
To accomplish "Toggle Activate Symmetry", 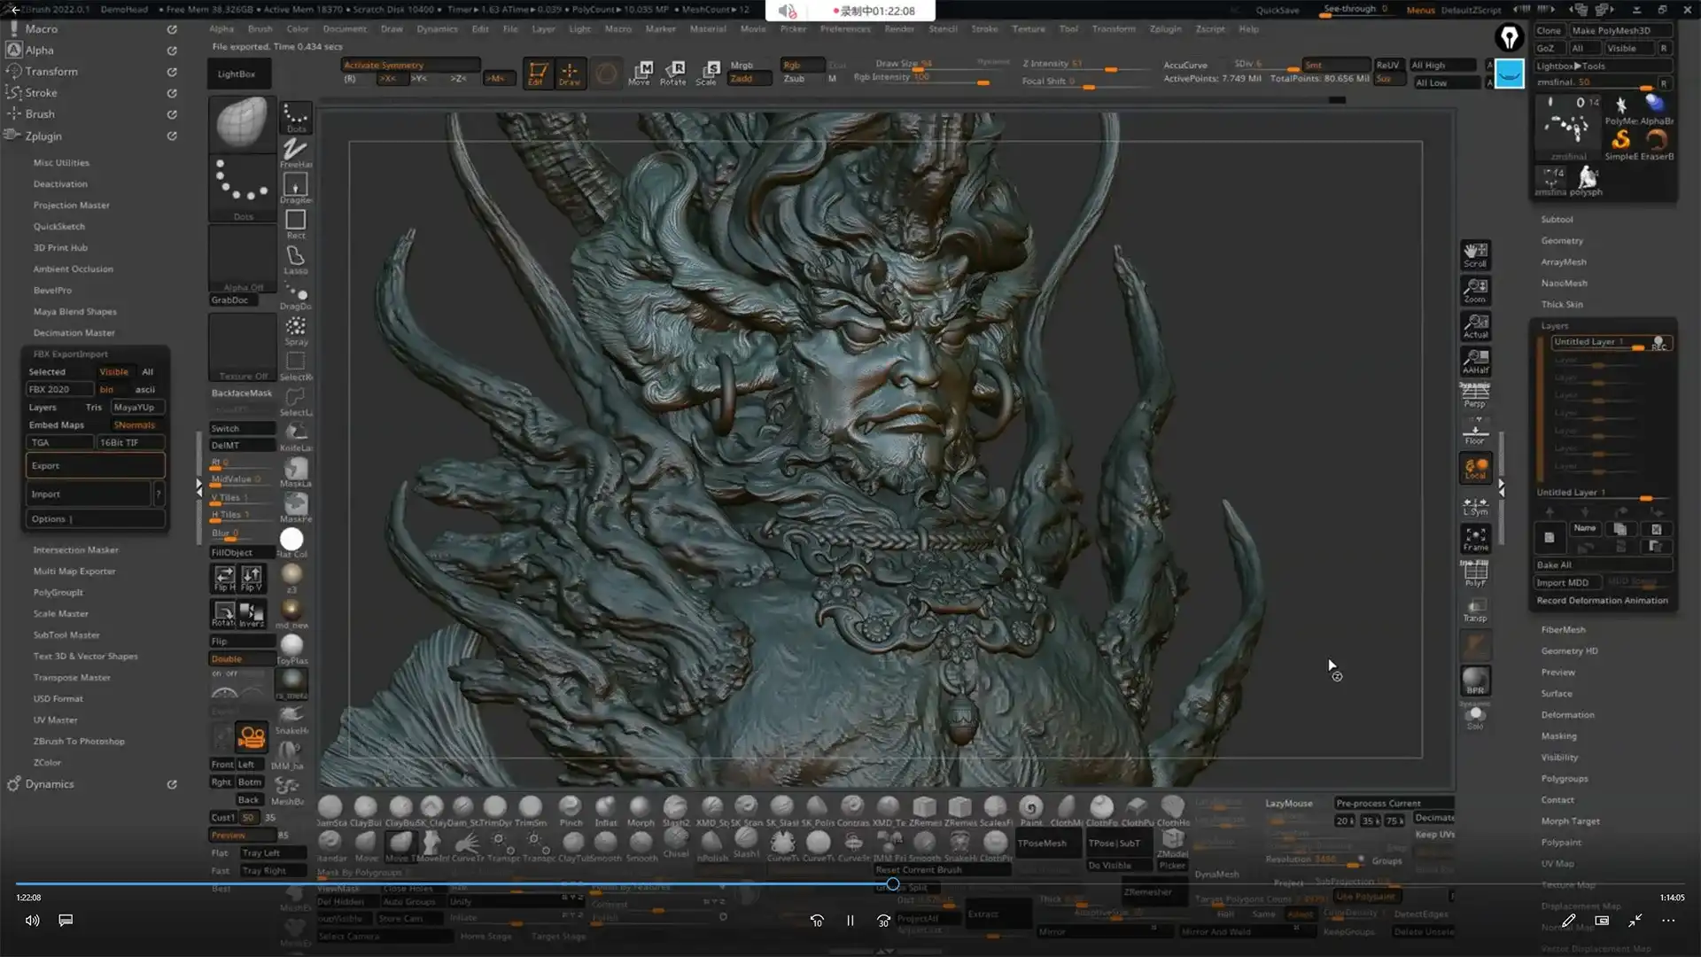I will coord(384,64).
